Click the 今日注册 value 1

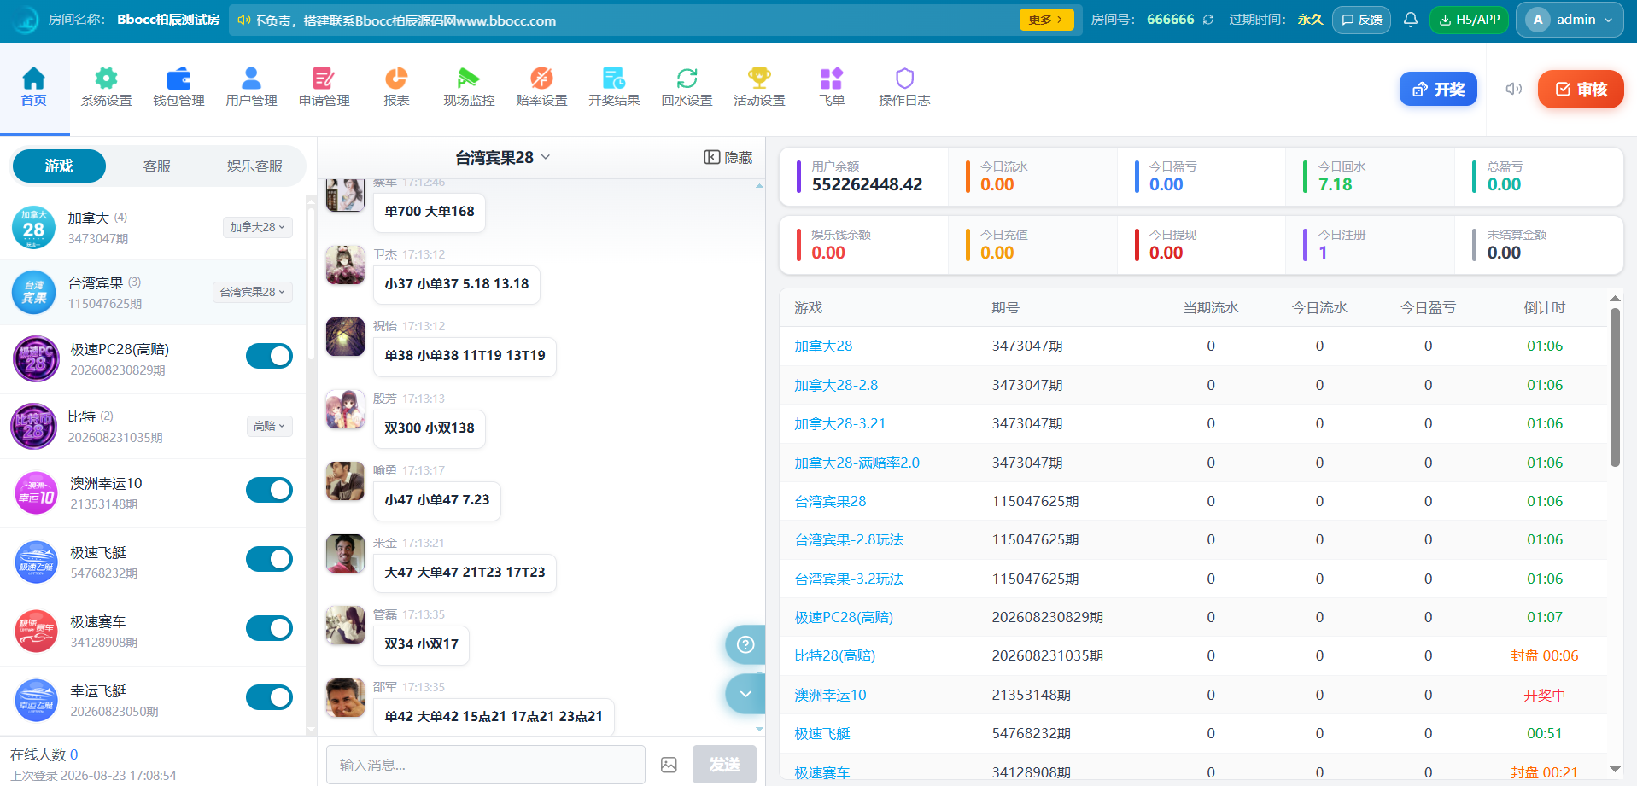(x=1323, y=253)
